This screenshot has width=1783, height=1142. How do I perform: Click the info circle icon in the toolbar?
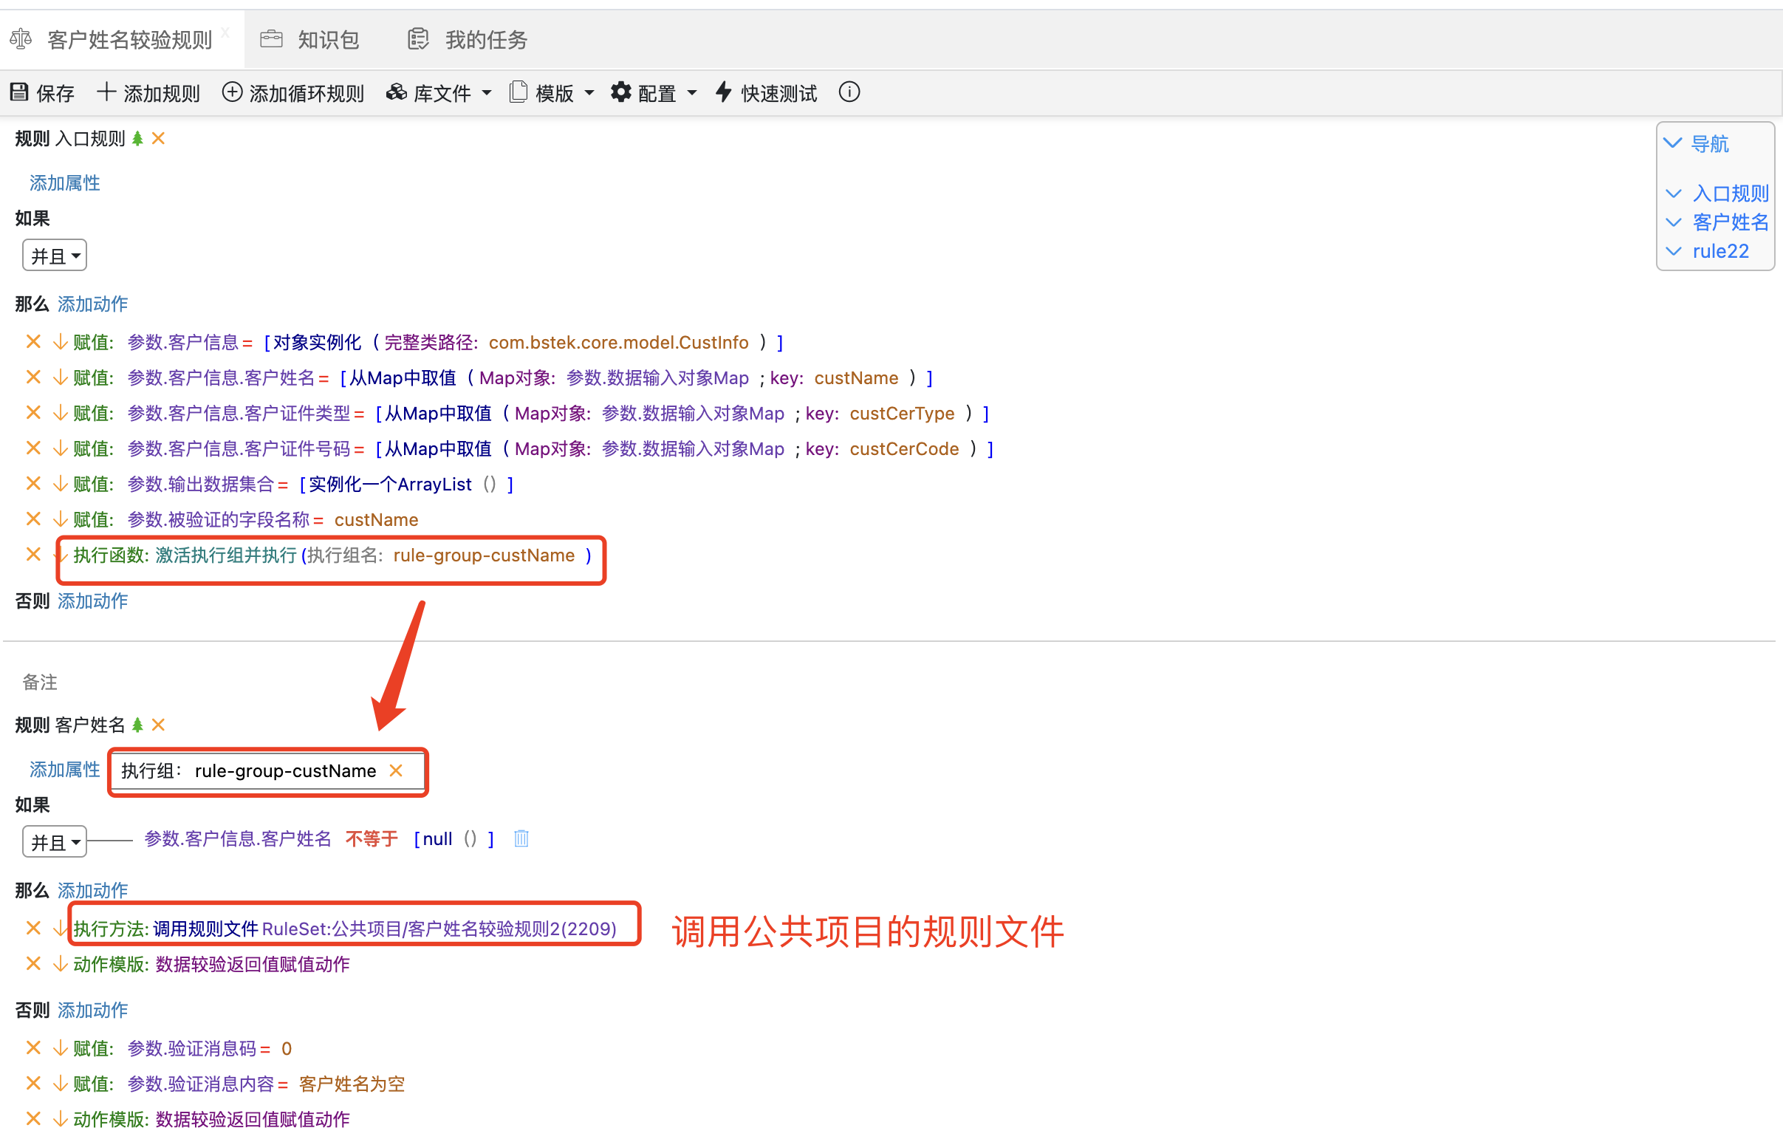tap(849, 92)
